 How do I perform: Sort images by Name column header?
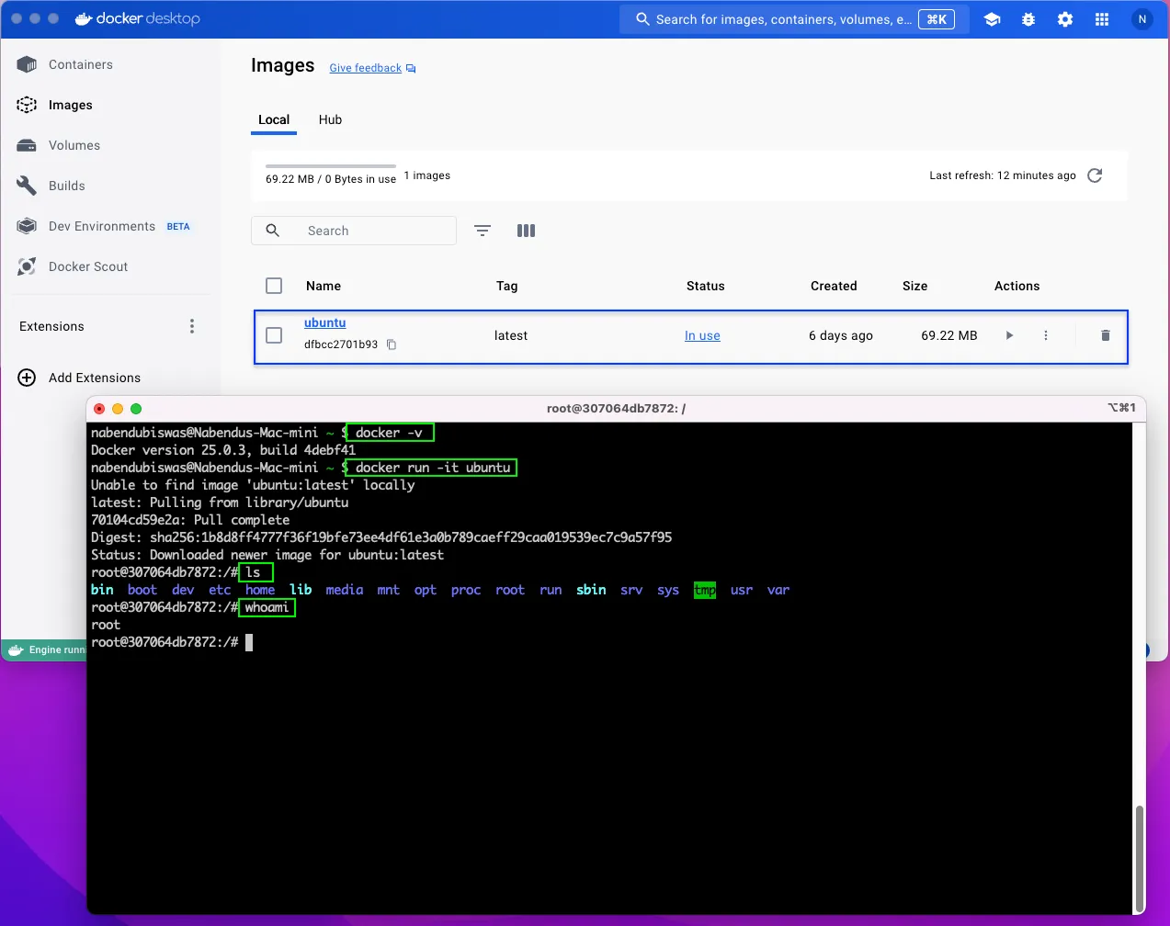point(324,286)
